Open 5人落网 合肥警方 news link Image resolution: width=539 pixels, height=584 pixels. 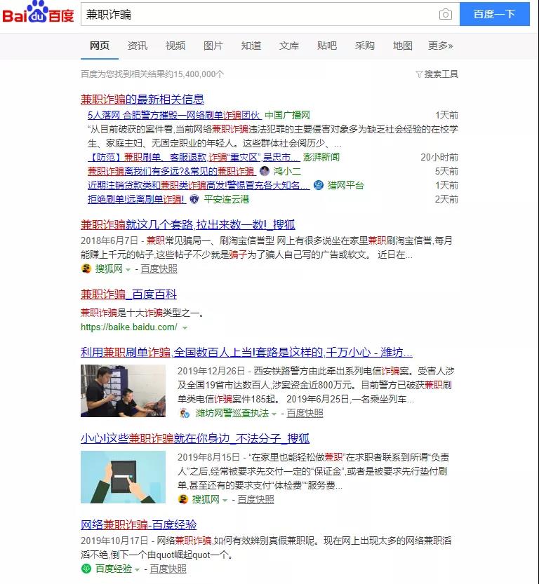[175, 115]
